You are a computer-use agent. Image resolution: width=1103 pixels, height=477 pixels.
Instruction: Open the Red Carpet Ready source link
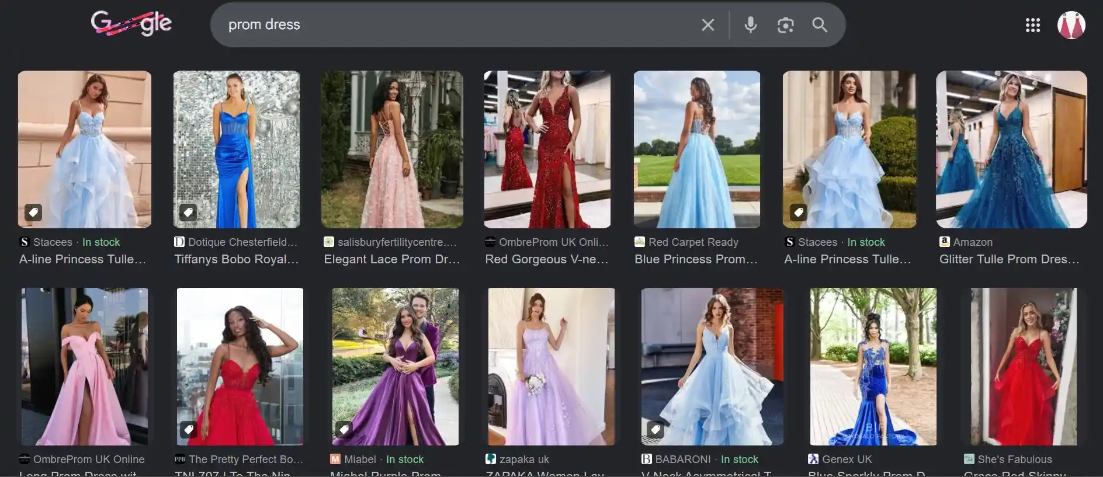[x=693, y=242]
